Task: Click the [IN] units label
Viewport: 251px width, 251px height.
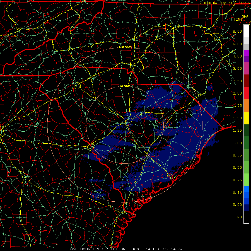Action: (238, 20)
